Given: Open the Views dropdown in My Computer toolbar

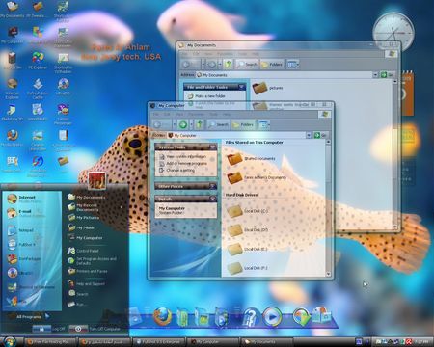Looking at the screenshot, I should 264,124.
